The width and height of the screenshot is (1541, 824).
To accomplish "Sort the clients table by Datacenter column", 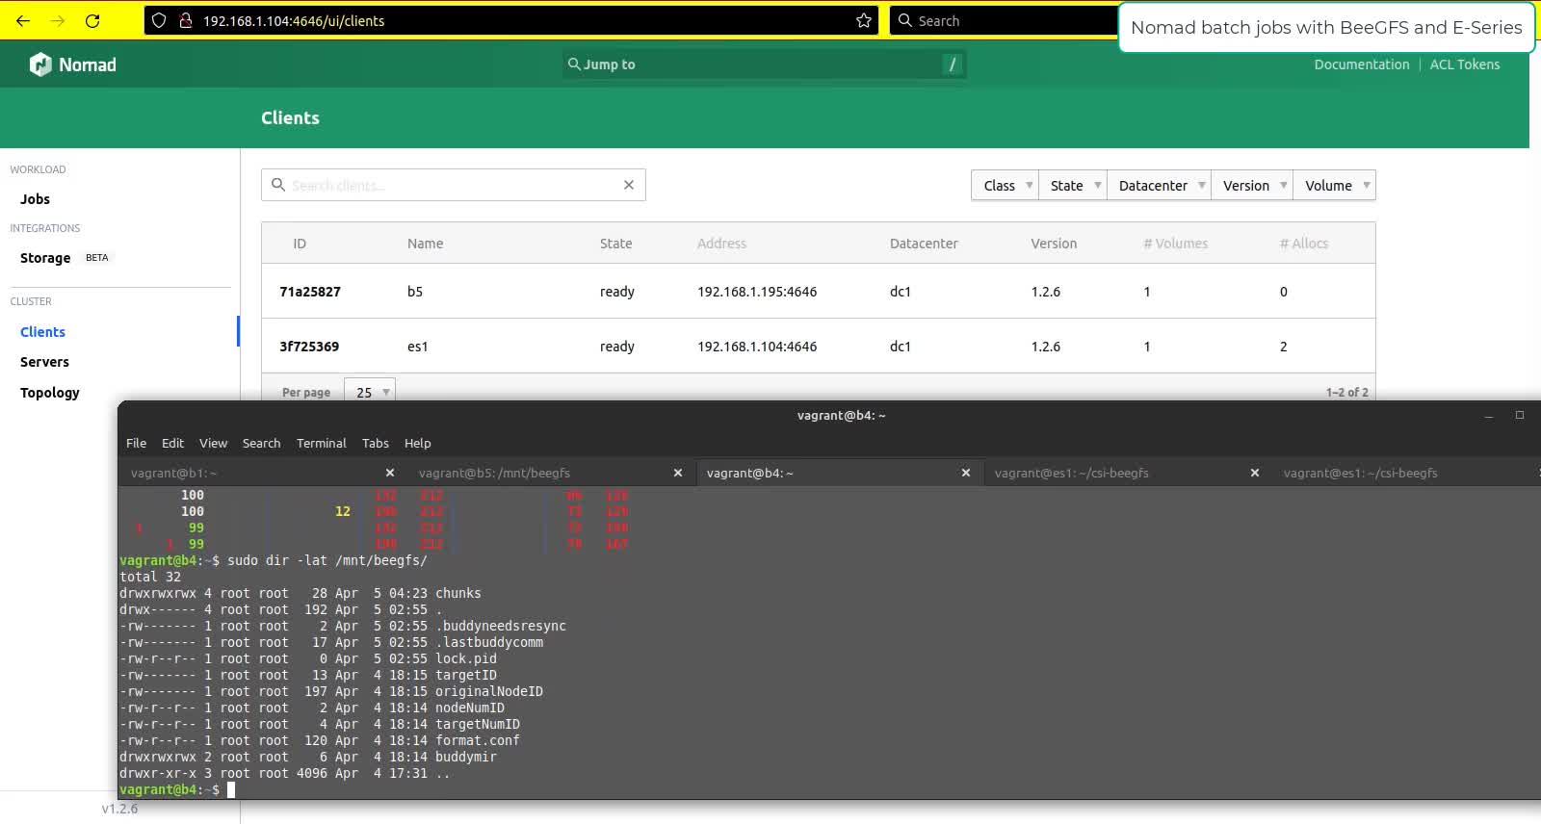I will pos(924,244).
